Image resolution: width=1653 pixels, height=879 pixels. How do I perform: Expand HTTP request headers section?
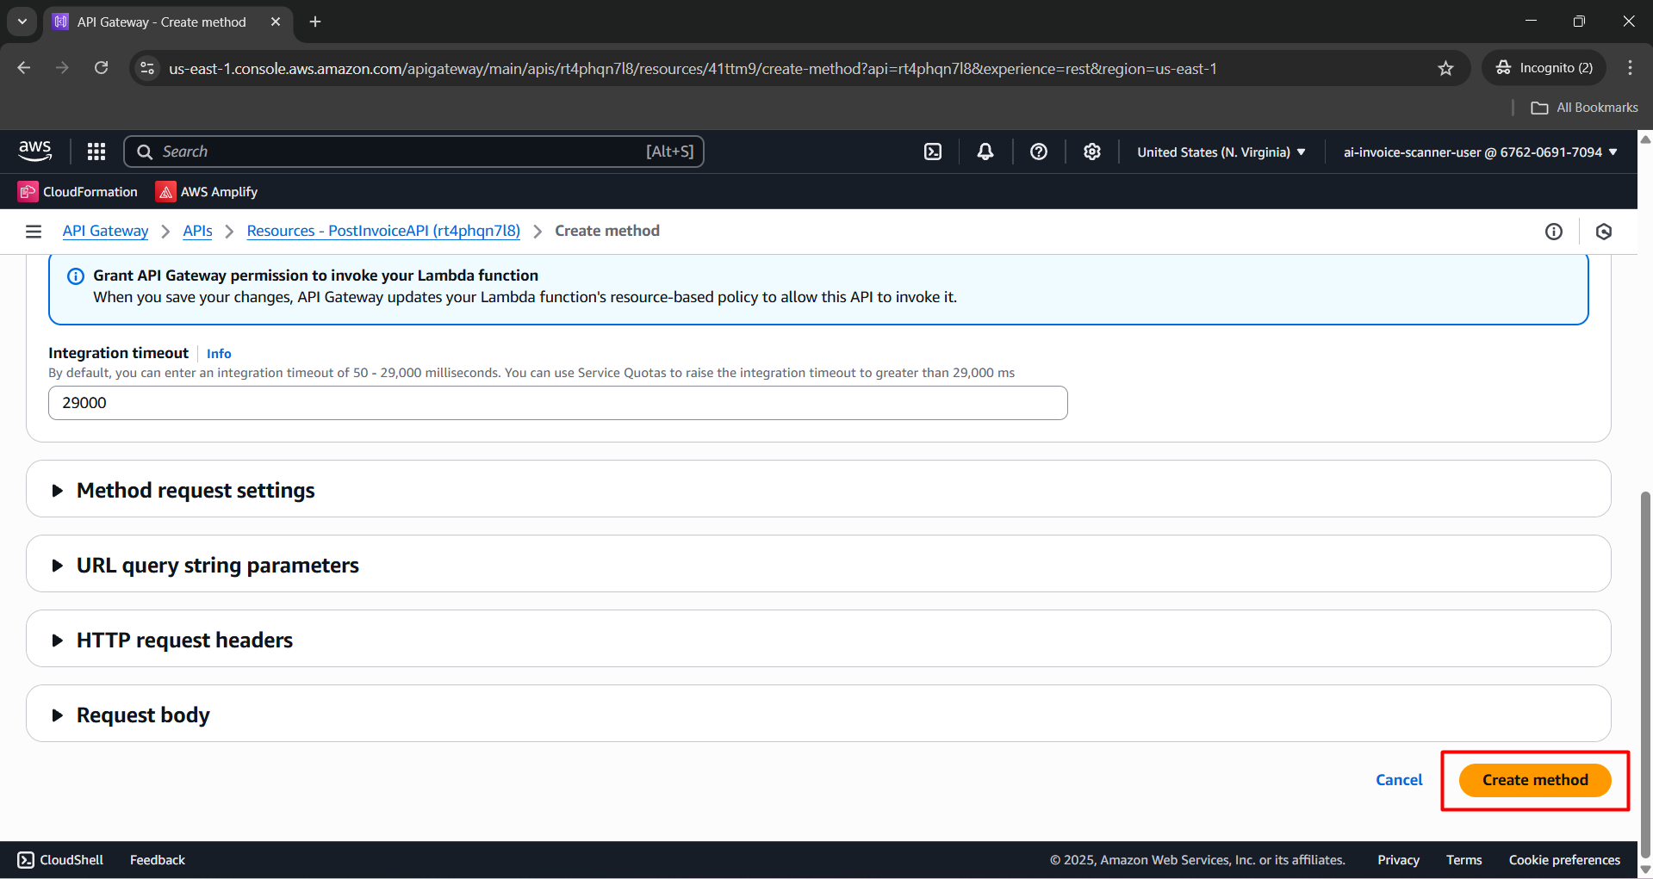coord(184,640)
